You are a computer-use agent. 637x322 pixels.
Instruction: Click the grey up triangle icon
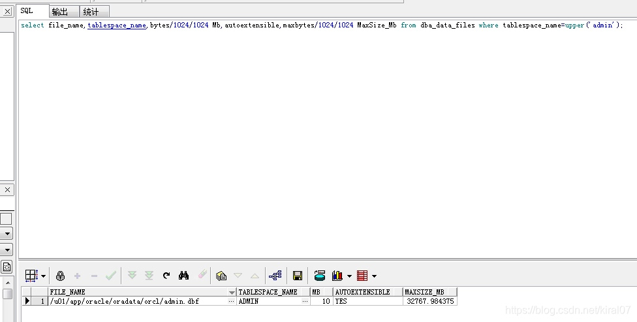[255, 276]
